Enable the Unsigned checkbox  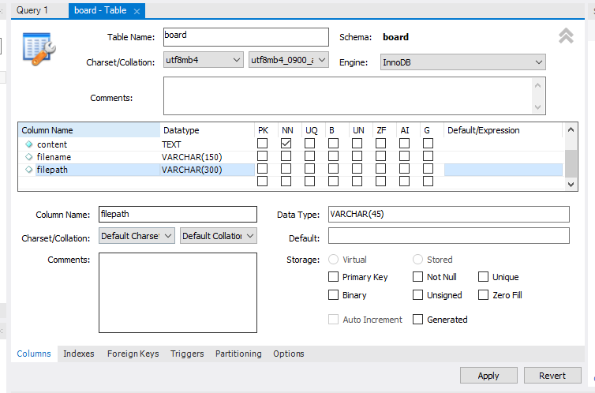point(417,295)
